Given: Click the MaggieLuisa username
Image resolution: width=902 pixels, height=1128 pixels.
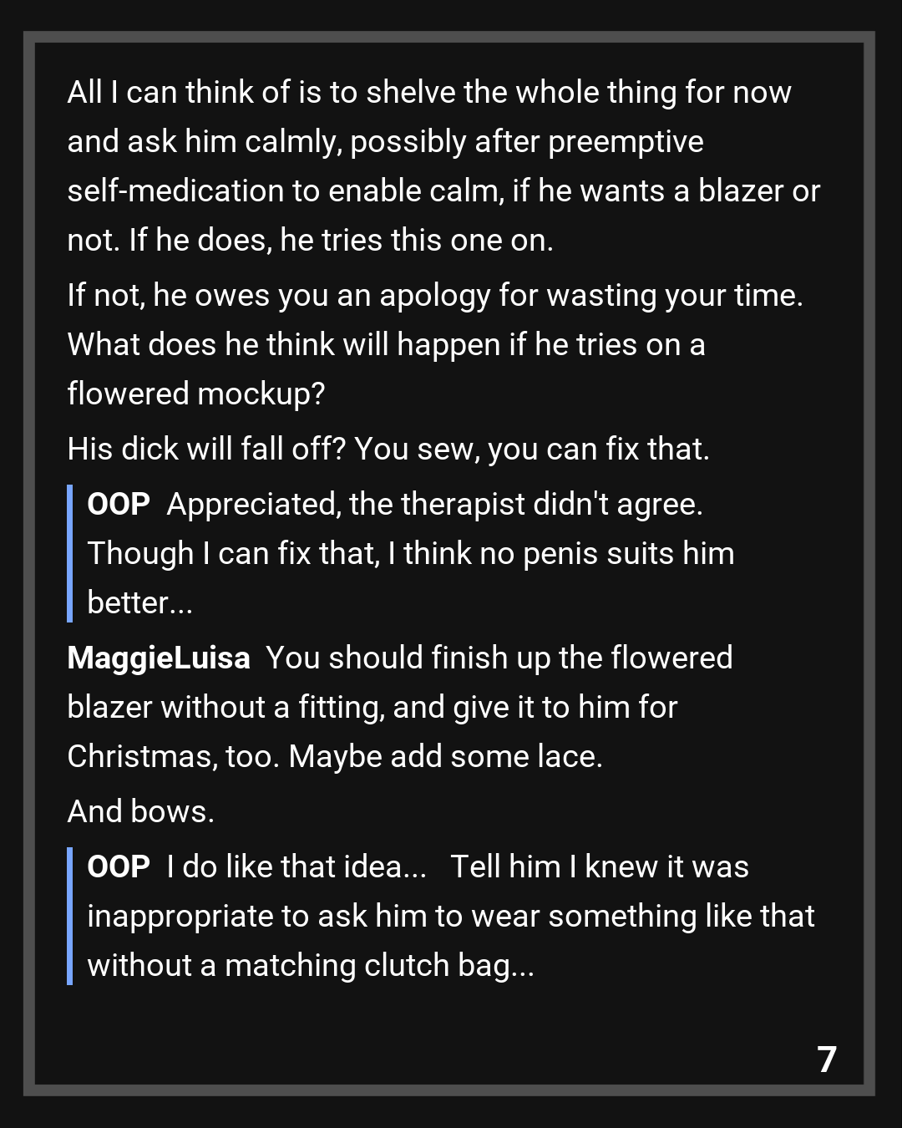Looking at the screenshot, I should (158, 658).
